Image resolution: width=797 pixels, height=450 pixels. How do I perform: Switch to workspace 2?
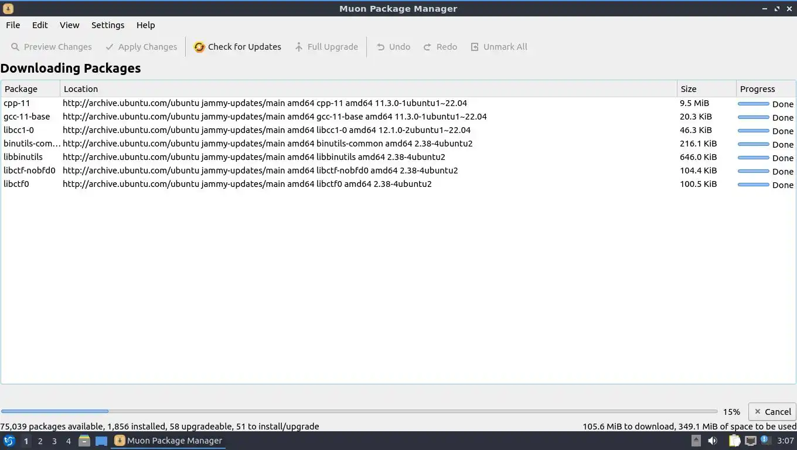click(x=40, y=441)
